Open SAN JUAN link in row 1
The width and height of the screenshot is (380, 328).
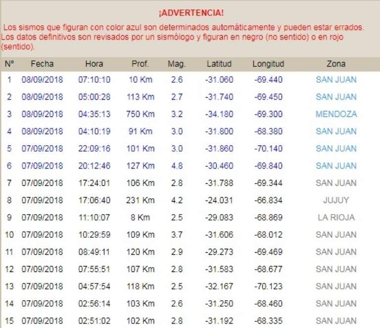pyautogui.click(x=336, y=80)
